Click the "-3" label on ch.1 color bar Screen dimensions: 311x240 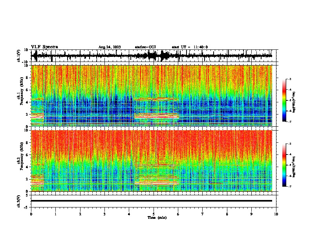click(x=289, y=79)
